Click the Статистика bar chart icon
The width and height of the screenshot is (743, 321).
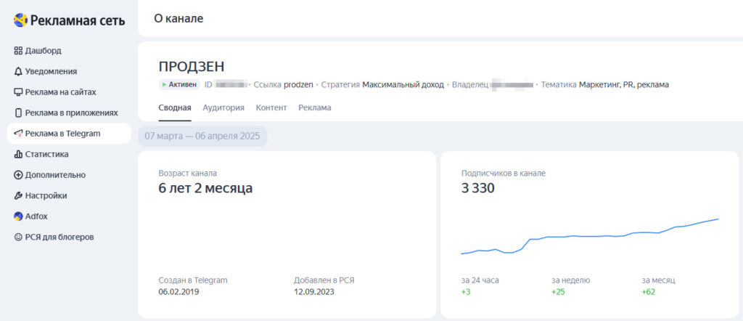(x=18, y=154)
